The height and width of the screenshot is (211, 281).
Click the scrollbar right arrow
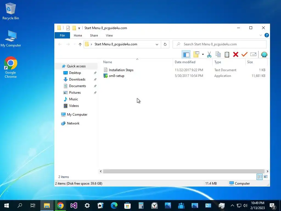click(x=267, y=171)
